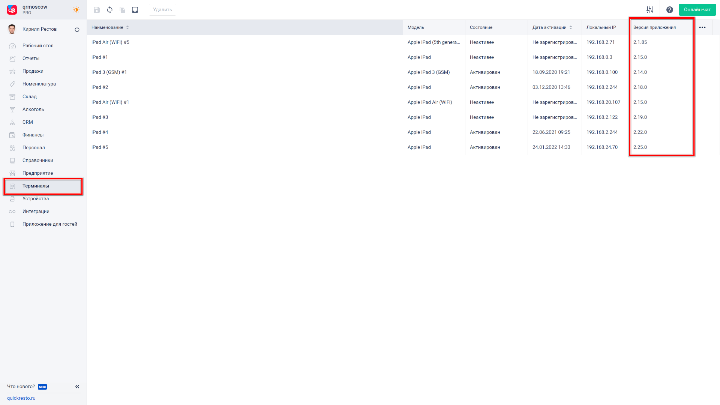This screenshot has width=720, height=405.
Task: Select the iPad #3 row
Action: point(403,117)
